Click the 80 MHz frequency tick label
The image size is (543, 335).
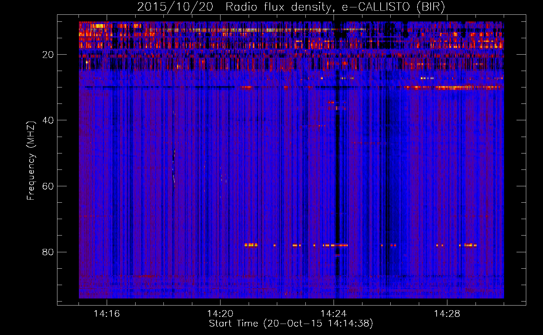48,252
